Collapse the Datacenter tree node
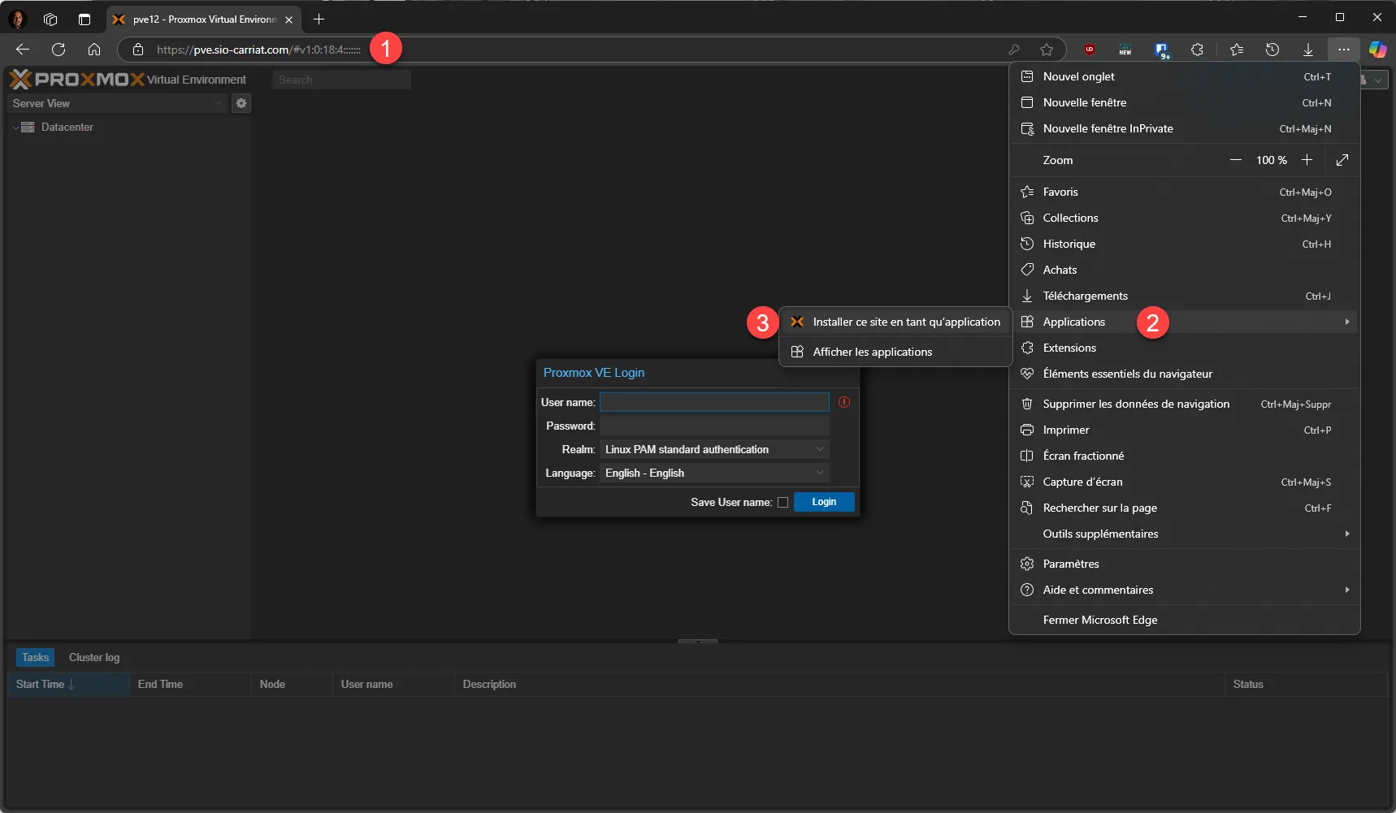 [x=15, y=128]
